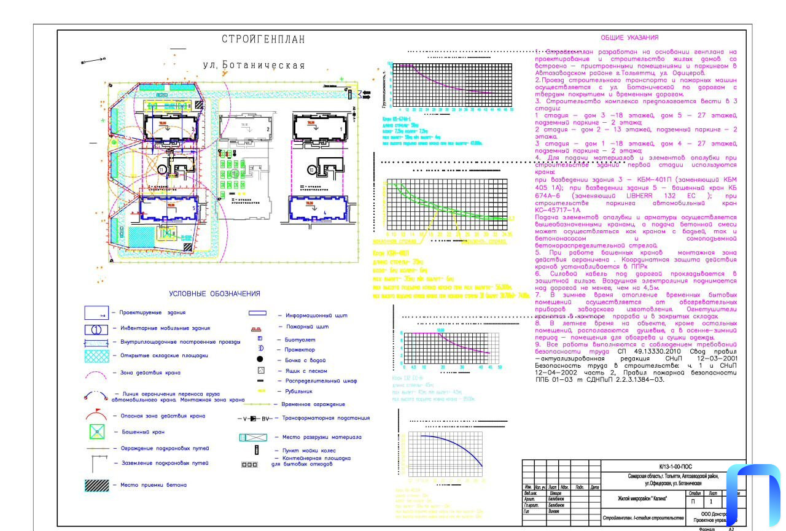Click the distribution cabinet legend symbol
The image size is (786, 531).
coord(260,381)
